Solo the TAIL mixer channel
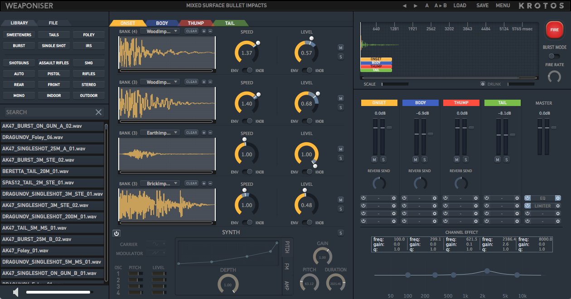Screen dimensions: 571x299 [506, 159]
